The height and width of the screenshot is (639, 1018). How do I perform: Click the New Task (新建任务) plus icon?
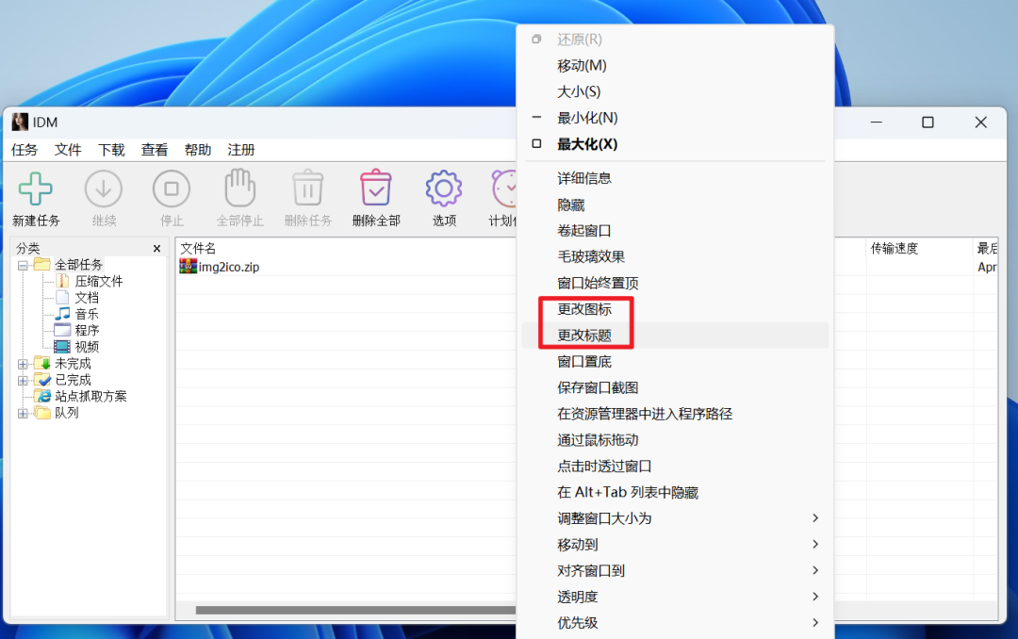click(36, 189)
